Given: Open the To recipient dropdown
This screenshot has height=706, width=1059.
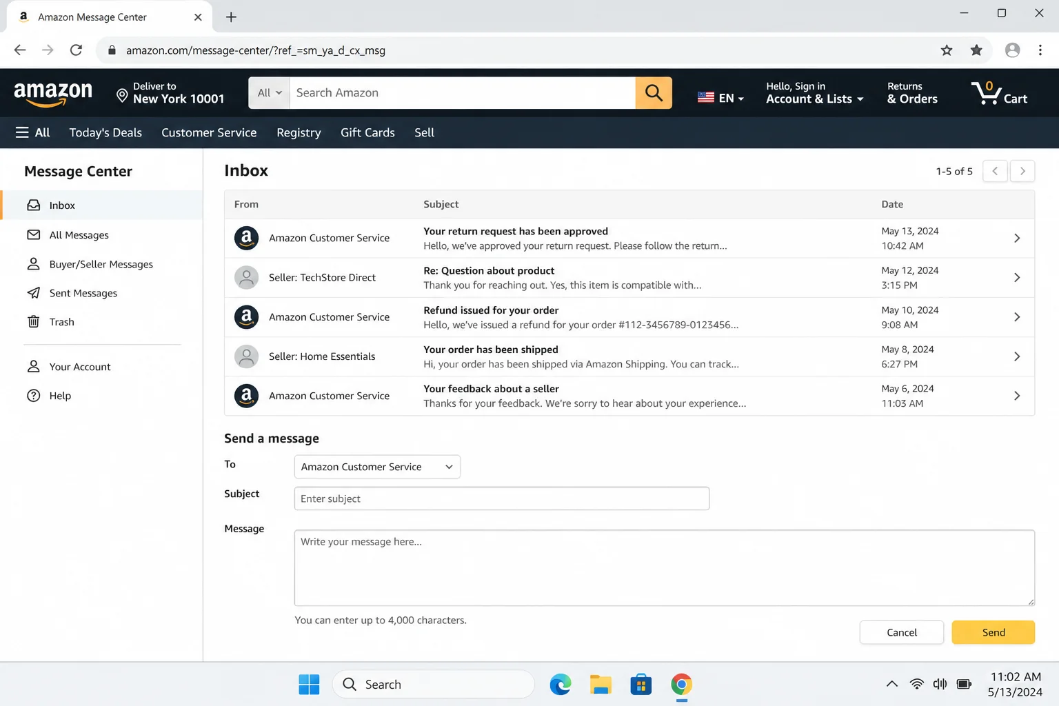Looking at the screenshot, I should (x=377, y=467).
